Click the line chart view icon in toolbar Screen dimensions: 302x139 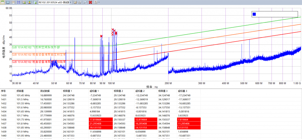[x=13, y=2]
